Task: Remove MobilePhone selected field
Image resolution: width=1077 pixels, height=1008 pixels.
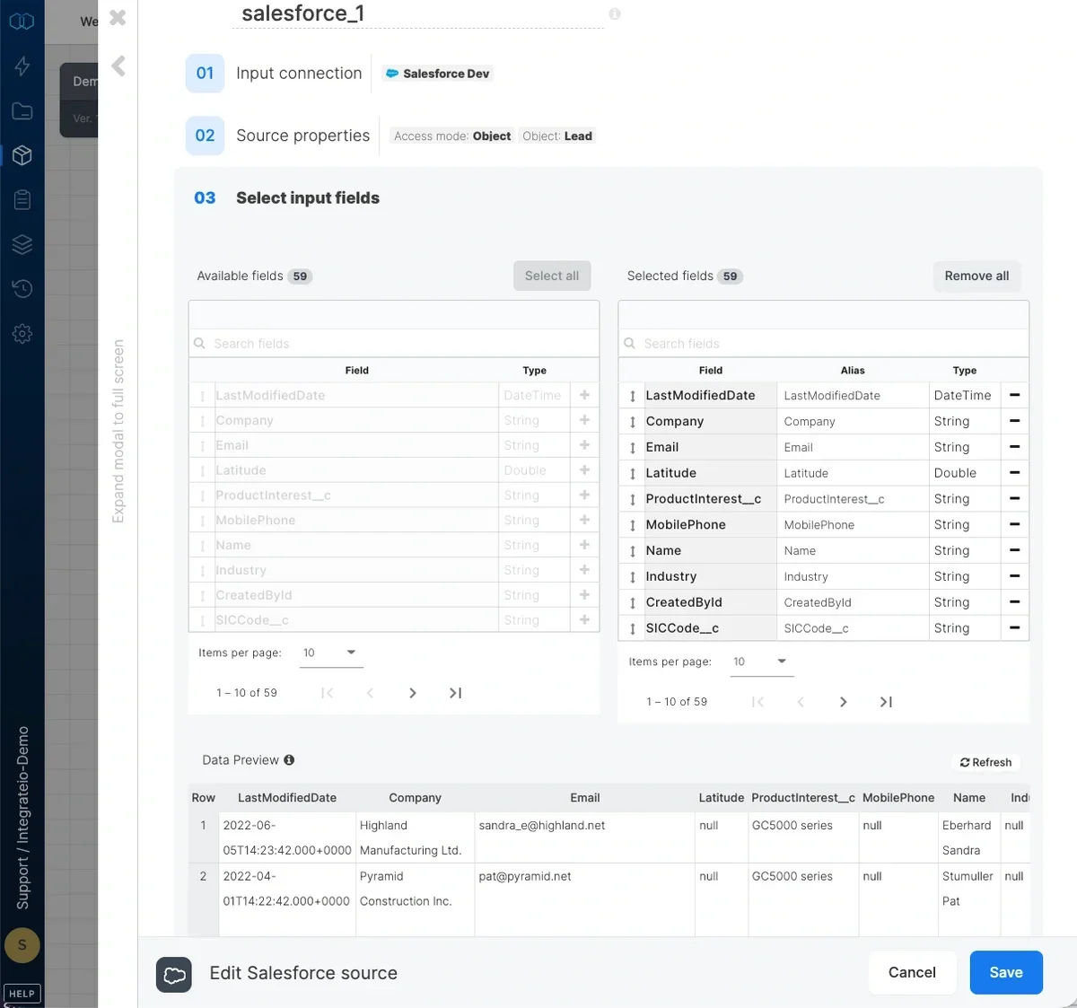Action: (x=1014, y=524)
